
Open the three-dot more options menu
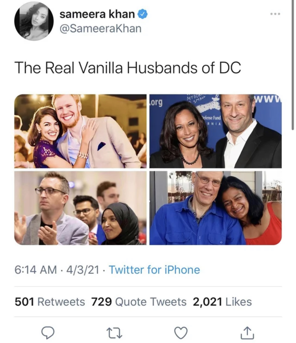[275, 14]
